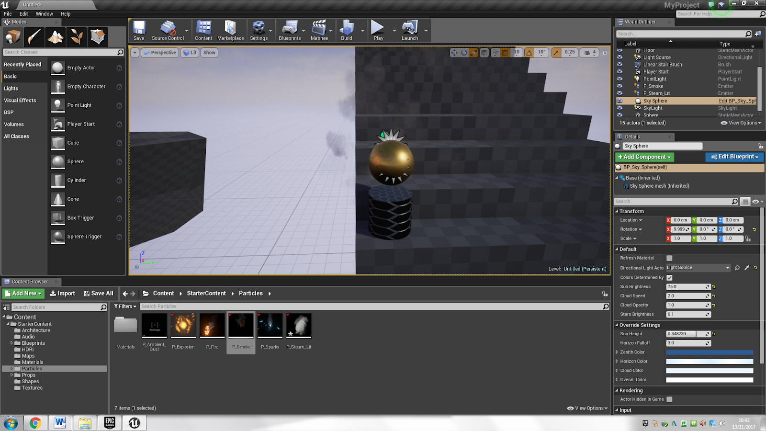This screenshot has width=766, height=431.
Task: Click the Build toolbar icon
Action: click(347, 31)
